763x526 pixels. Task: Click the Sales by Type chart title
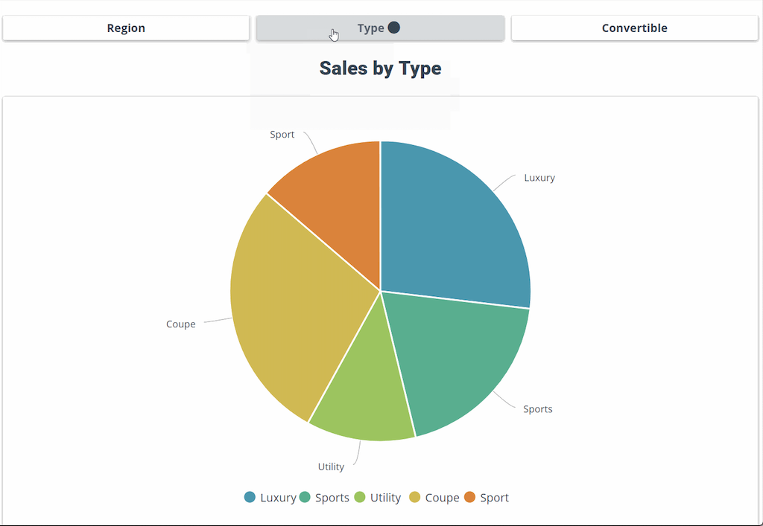pyautogui.click(x=381, y=68)
